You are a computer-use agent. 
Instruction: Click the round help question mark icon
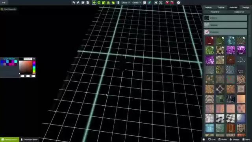(178, 3)
